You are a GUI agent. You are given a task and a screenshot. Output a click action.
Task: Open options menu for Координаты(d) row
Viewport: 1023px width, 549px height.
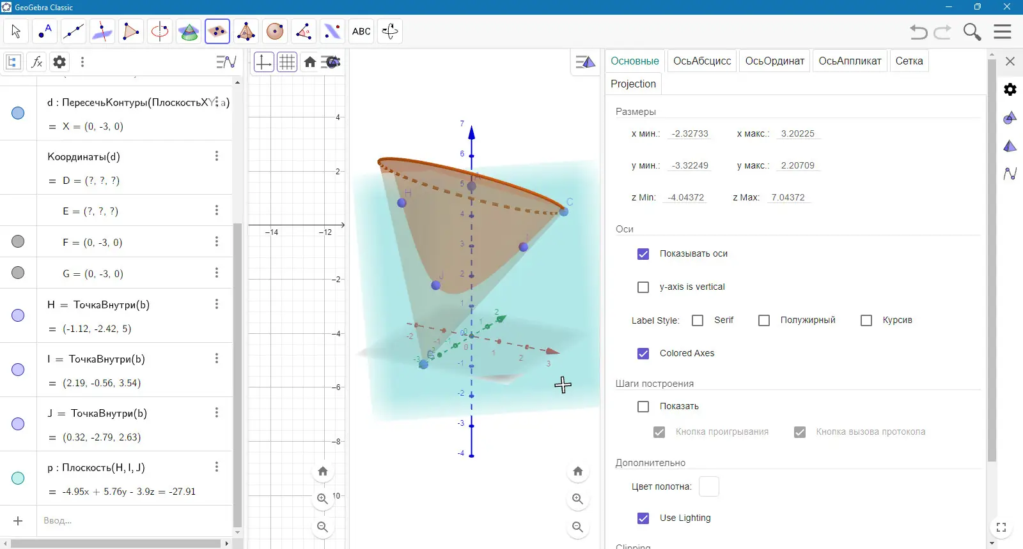click(217, 156)
